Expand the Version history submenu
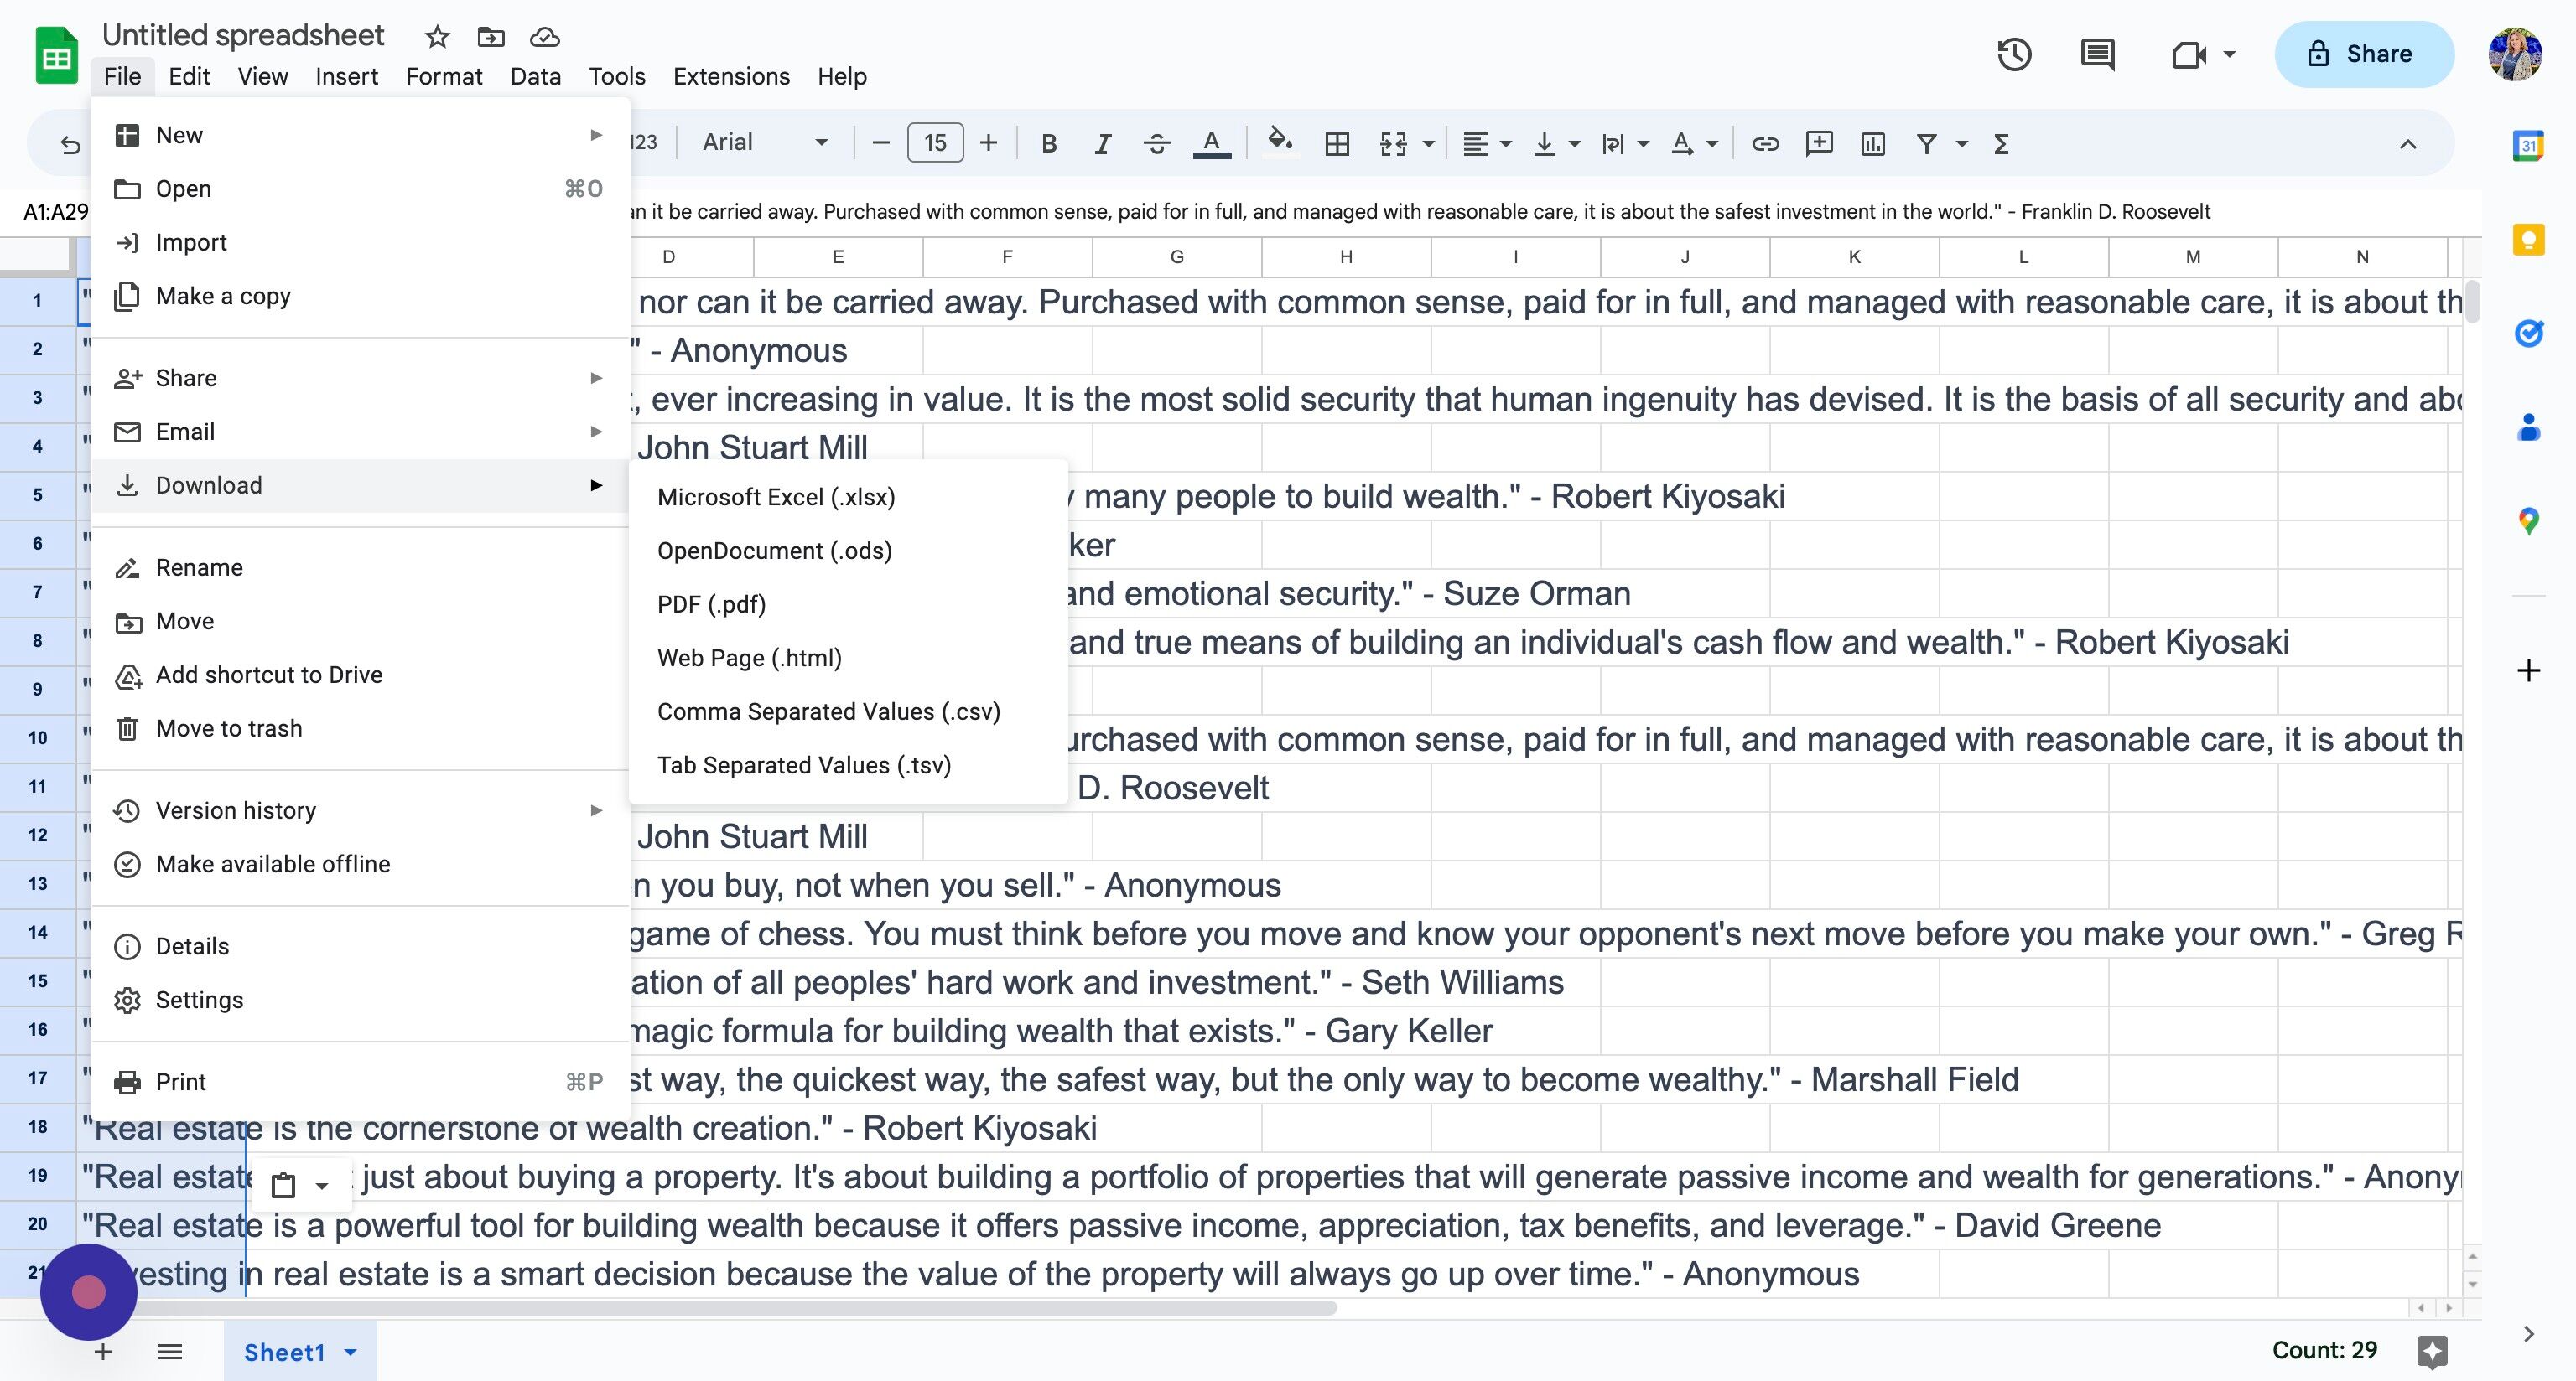This screenshot has width=2576, height=1381. pyautogui.click(x=360, y=810)
